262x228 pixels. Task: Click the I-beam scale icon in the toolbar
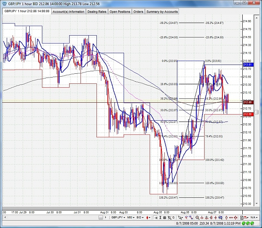point(160,218)
